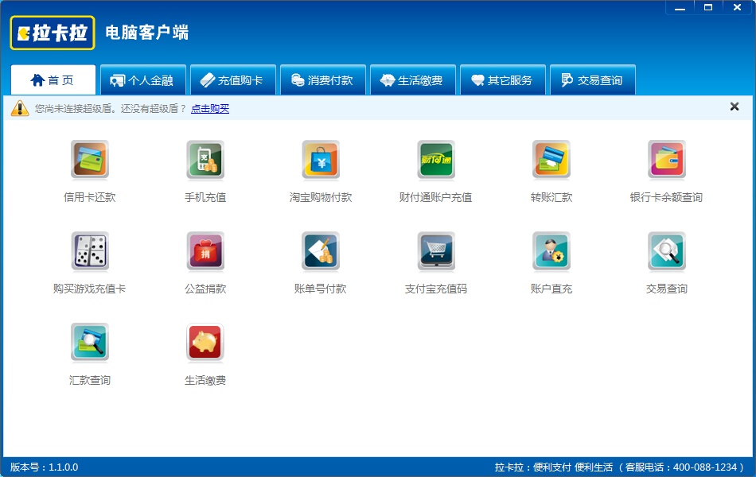
Task: Select the 公益捐款 donation icon
Action: pyautogui.click(x=205, y=251)
